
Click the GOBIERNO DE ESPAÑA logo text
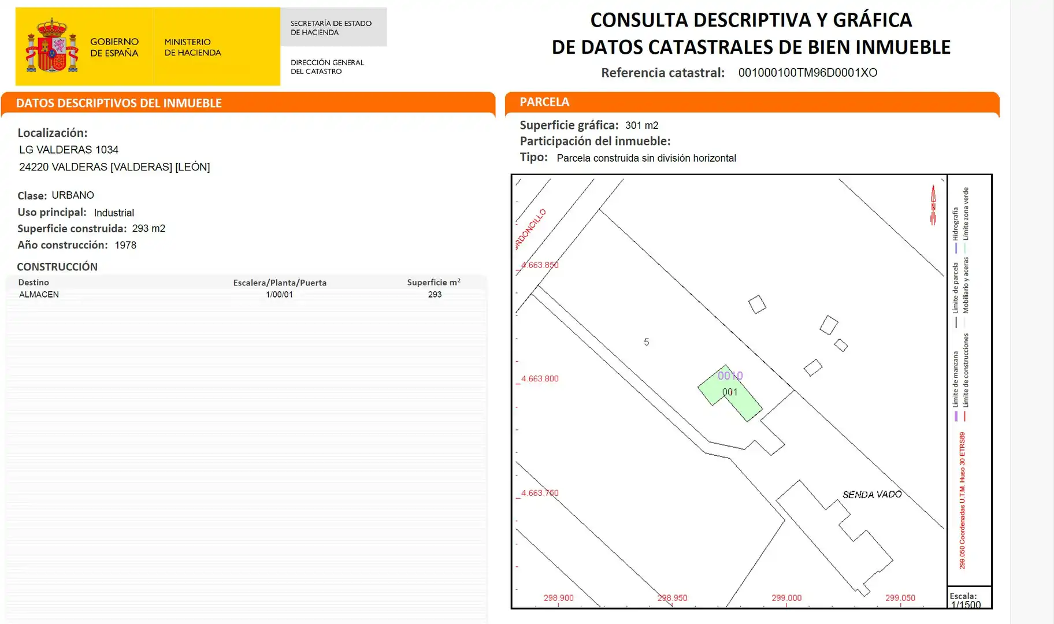pos(114,47)
